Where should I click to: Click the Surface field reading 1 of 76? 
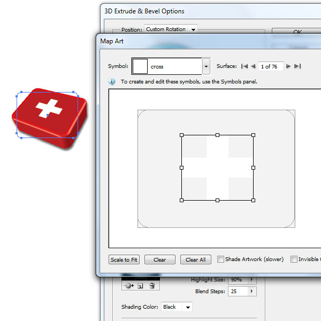(x=271, y=66)
